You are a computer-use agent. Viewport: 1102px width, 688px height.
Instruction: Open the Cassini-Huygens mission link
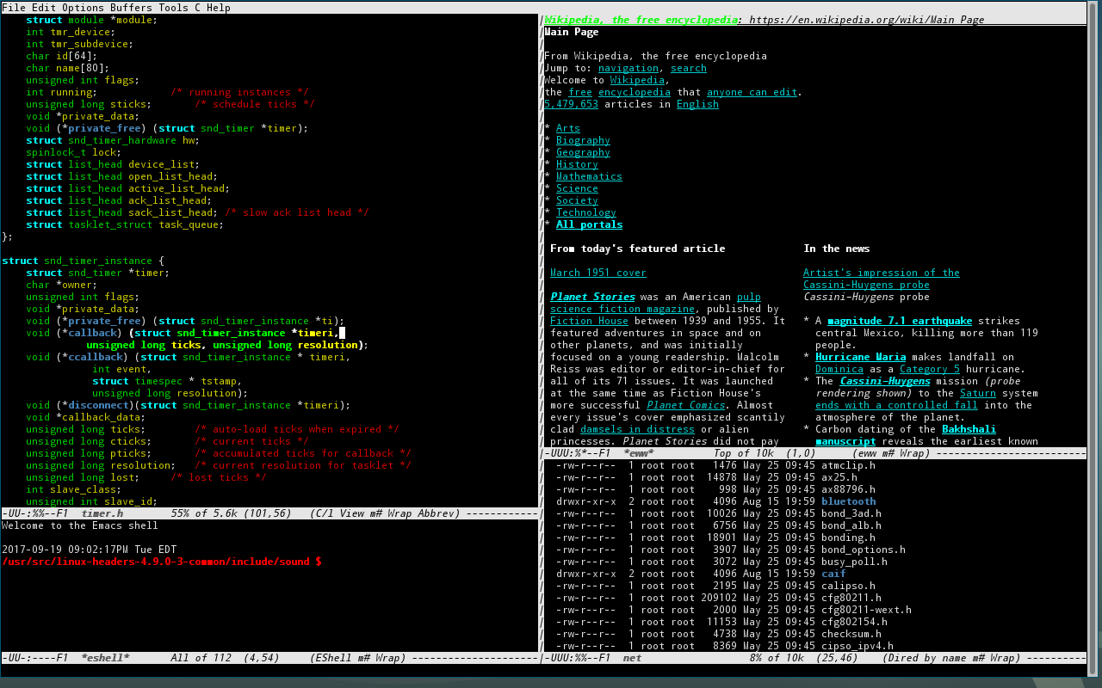point(884,380)
